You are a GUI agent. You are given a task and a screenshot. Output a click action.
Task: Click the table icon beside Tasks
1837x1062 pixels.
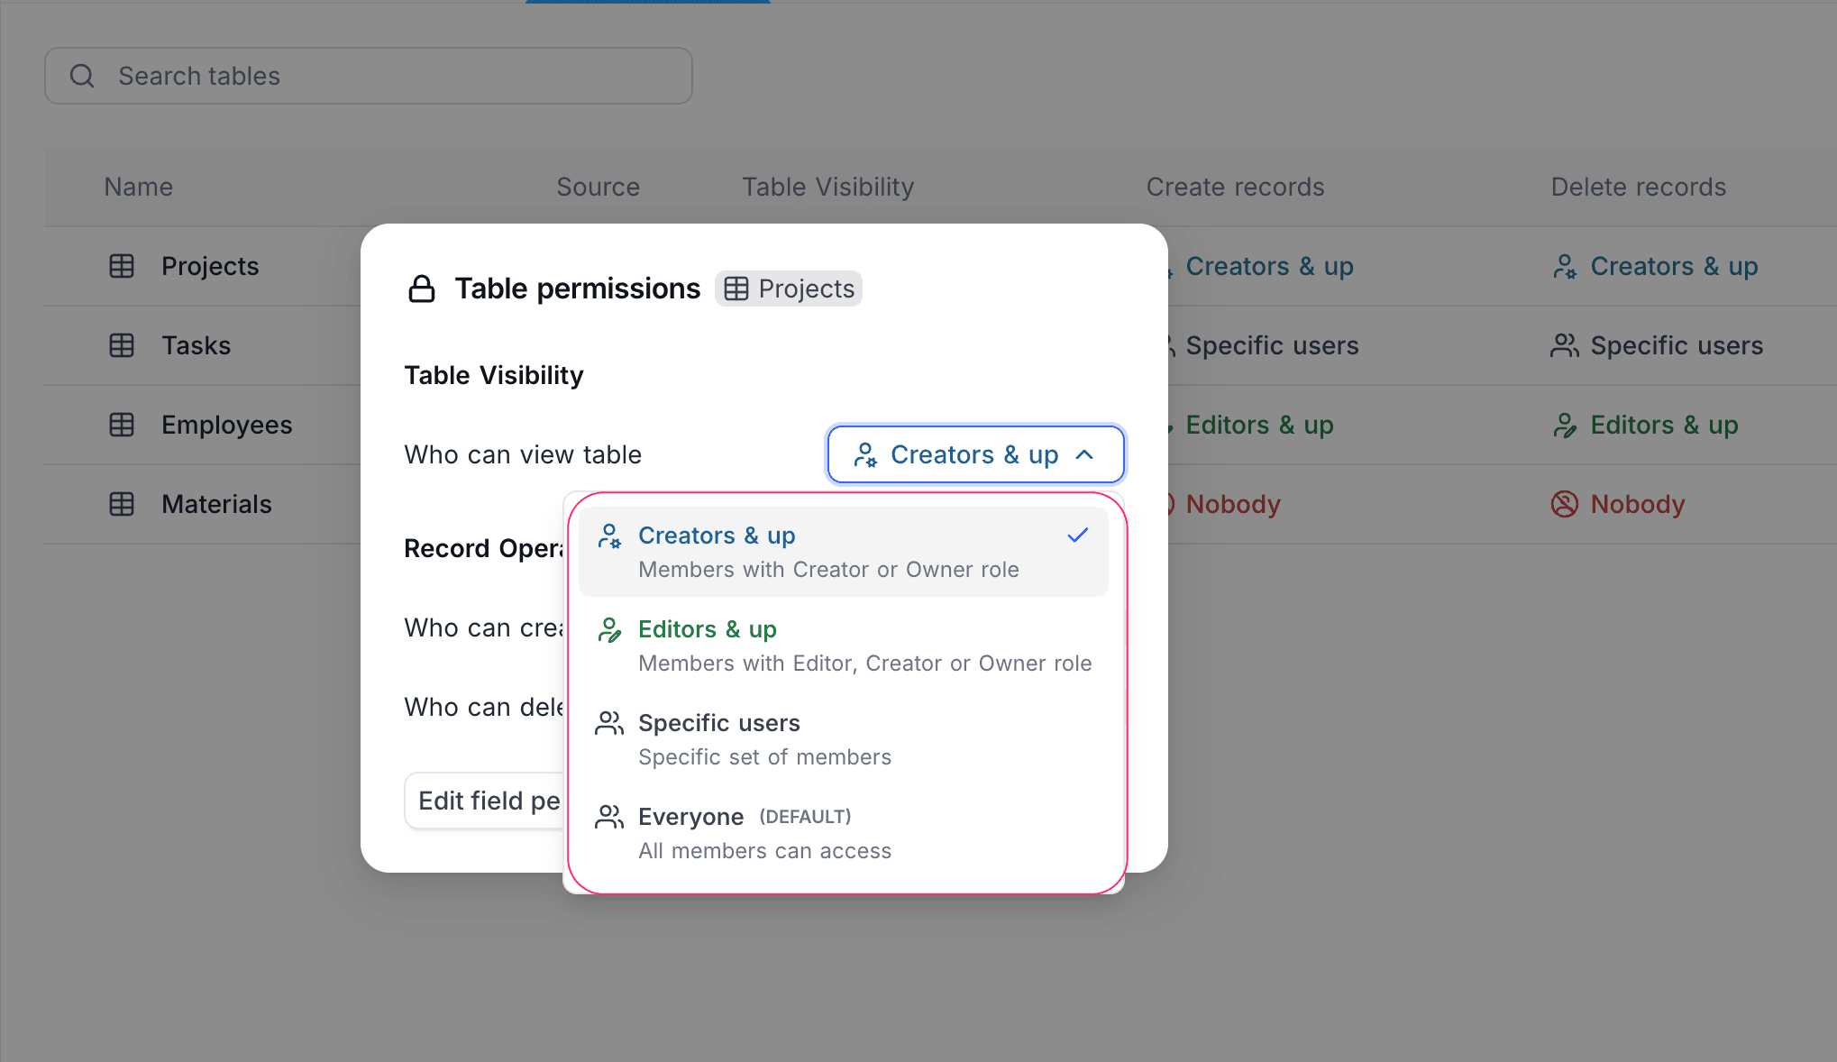pyautogui.click(x=121, y=345)
